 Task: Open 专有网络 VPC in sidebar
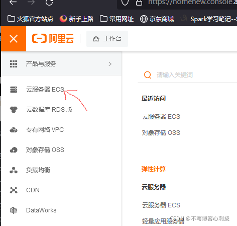(45, 130)
